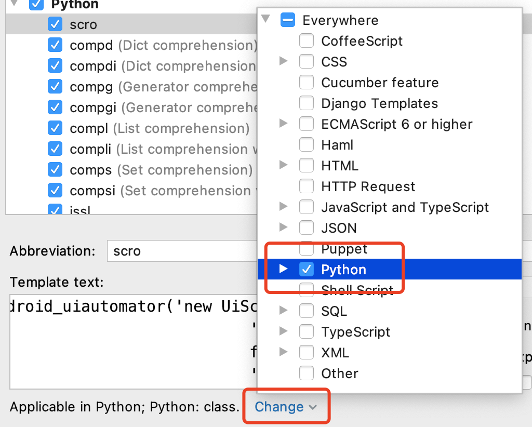
Task: Expand the Python context arrow
Action: pyautogui.click(x=283, y=269)
